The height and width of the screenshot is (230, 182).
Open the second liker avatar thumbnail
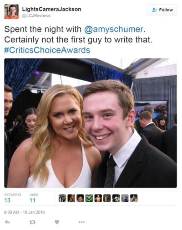pyautogui.click(x=71, y=198)
